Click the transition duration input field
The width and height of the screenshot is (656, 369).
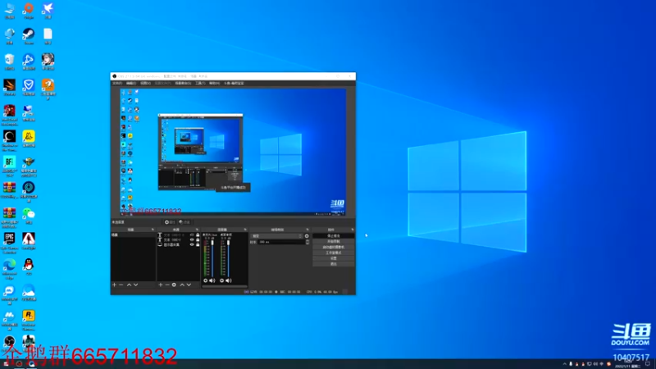(x=281, y=242)
